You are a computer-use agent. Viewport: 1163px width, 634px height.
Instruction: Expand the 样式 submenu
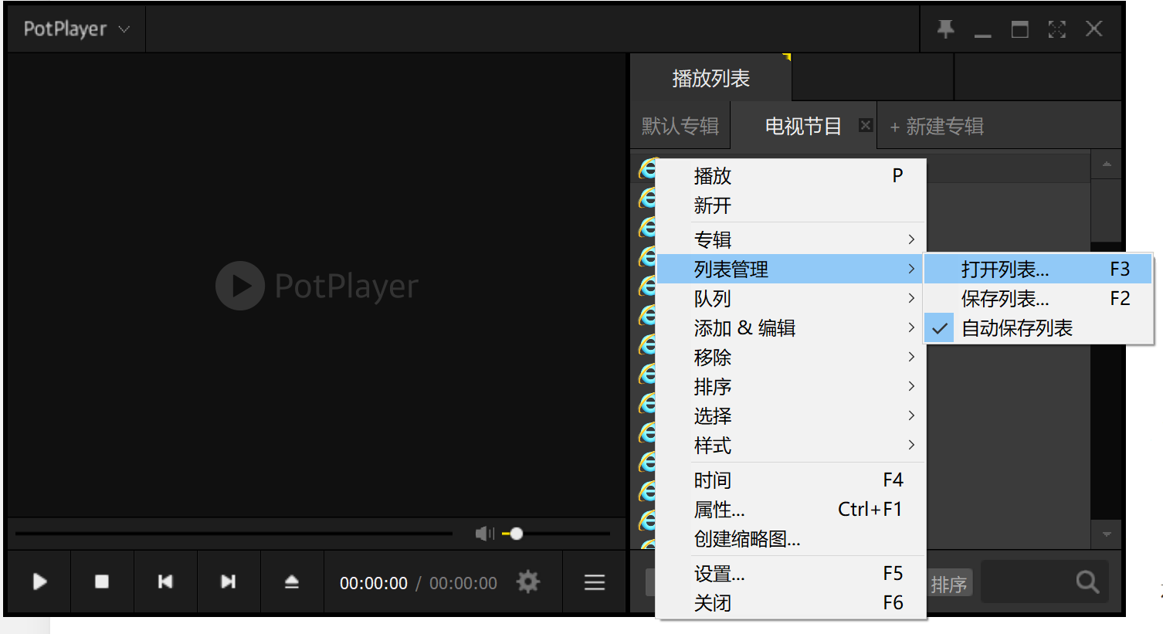tap(790, 445)
